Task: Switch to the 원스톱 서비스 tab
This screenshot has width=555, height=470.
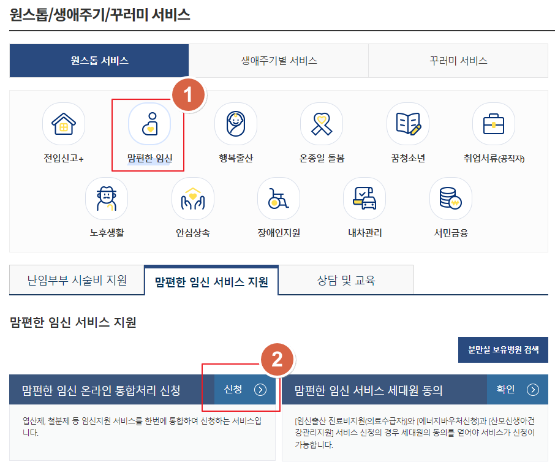Action: point(99,61)
